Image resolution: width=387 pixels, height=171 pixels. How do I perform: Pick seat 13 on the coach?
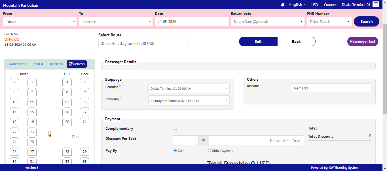[84, 102]
